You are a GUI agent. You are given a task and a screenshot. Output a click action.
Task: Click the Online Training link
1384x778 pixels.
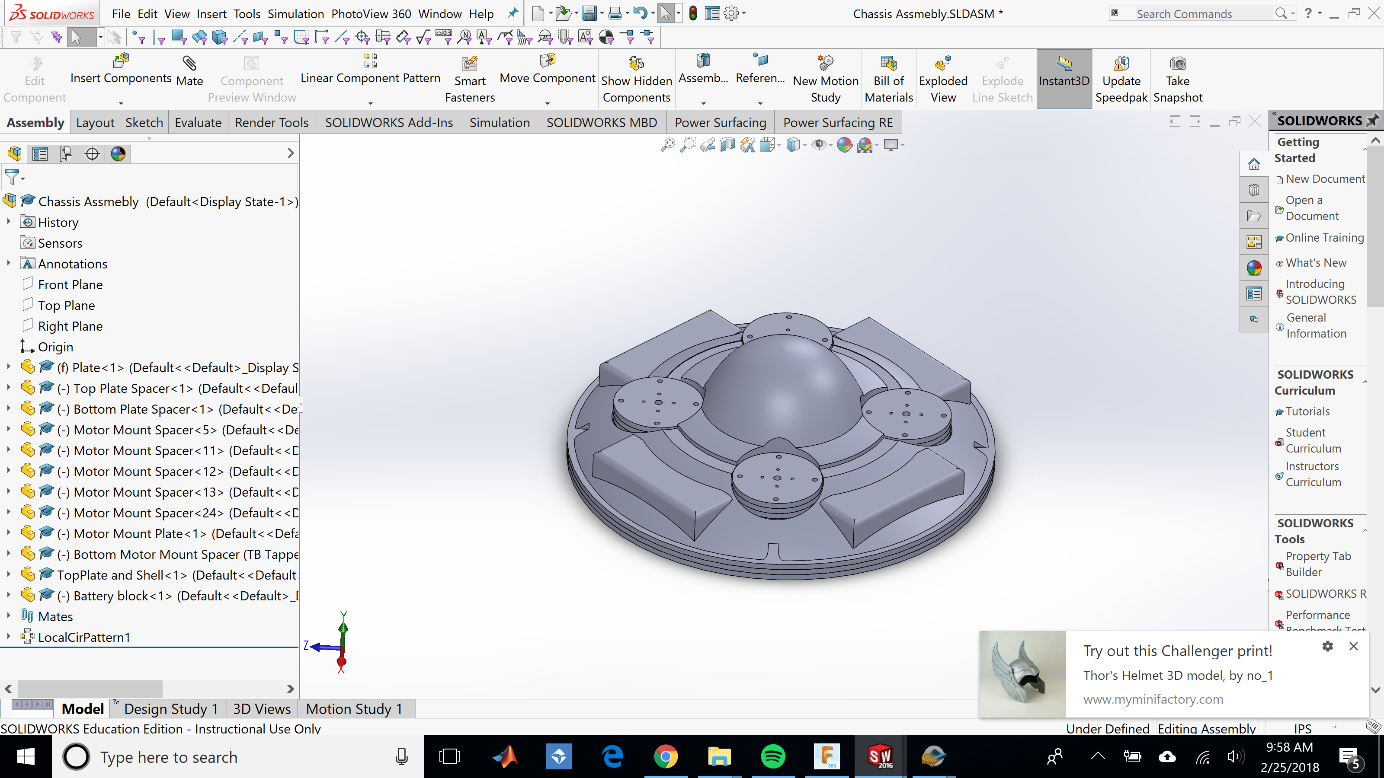[x=1324, y=238]
